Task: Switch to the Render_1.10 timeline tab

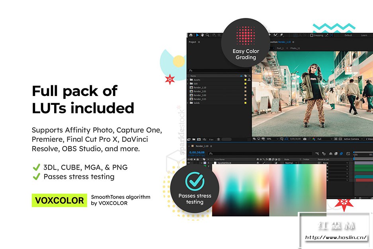Action: click(202, 146)
